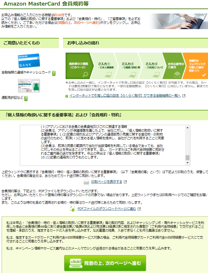Click the laptop icon in ご入力② step

click(x=132, y=75)
